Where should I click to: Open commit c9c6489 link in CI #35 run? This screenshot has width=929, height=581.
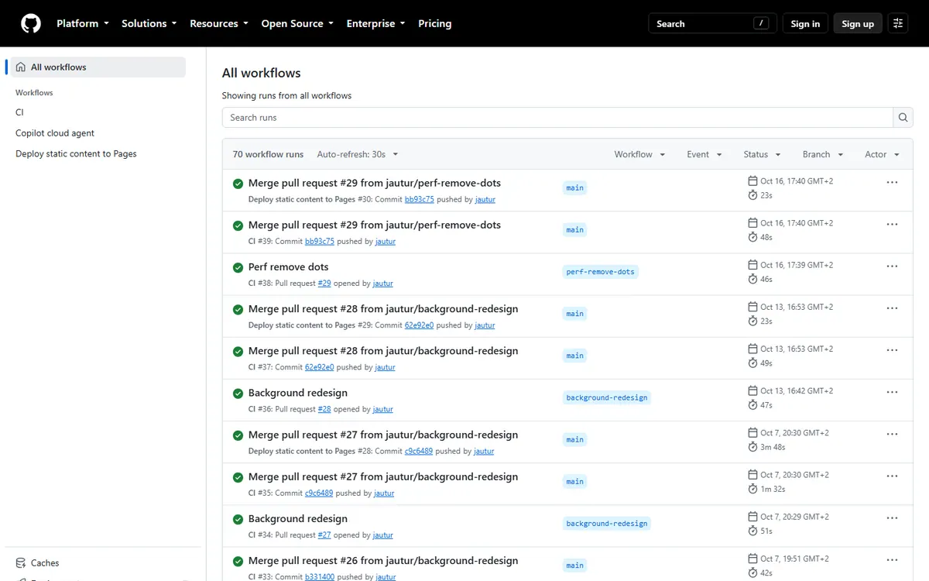click(x=319, y=493)
